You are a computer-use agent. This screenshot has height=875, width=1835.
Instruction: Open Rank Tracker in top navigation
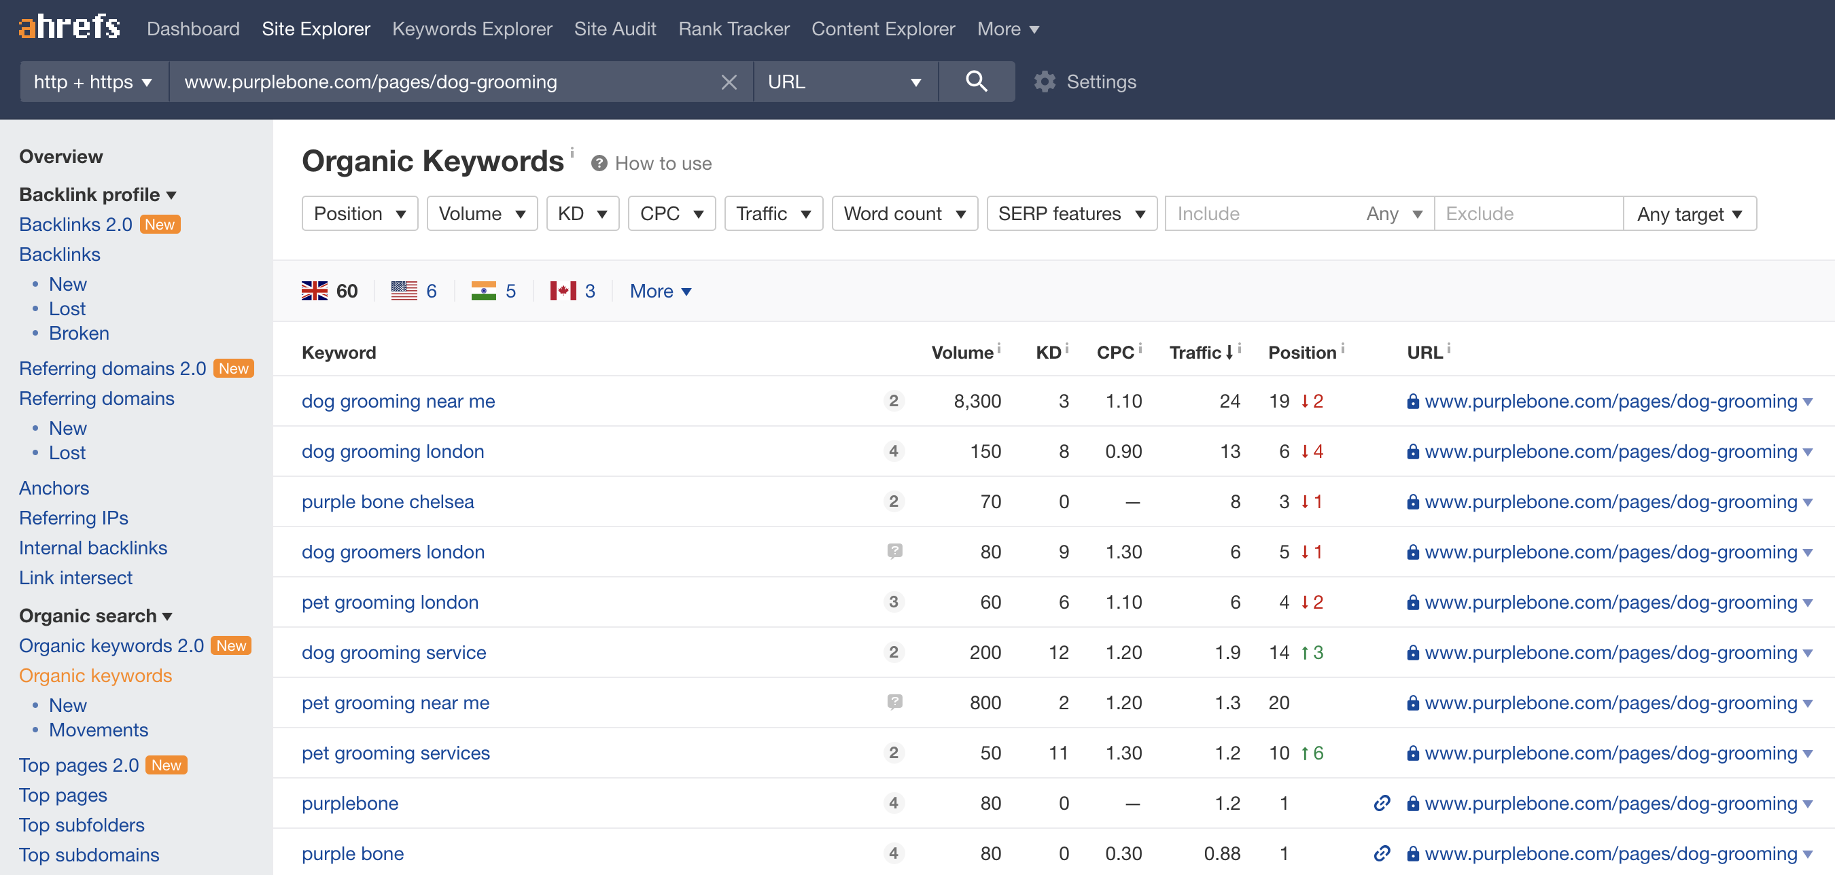(733, 29)
